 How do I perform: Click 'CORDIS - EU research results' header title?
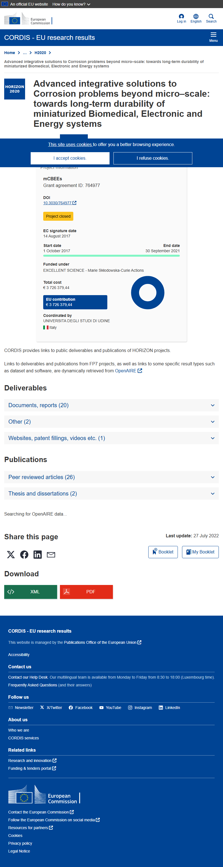50,37
